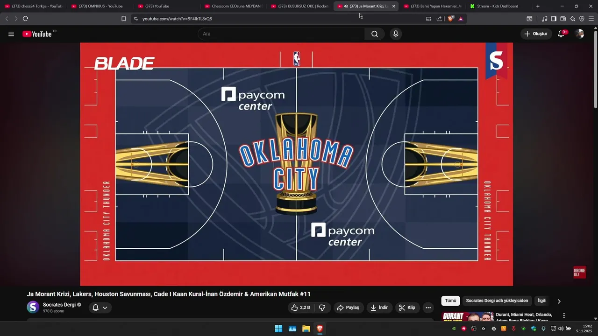Share this page from address bar
Viewport: 598px width, 336px height.
pos(439,19)
